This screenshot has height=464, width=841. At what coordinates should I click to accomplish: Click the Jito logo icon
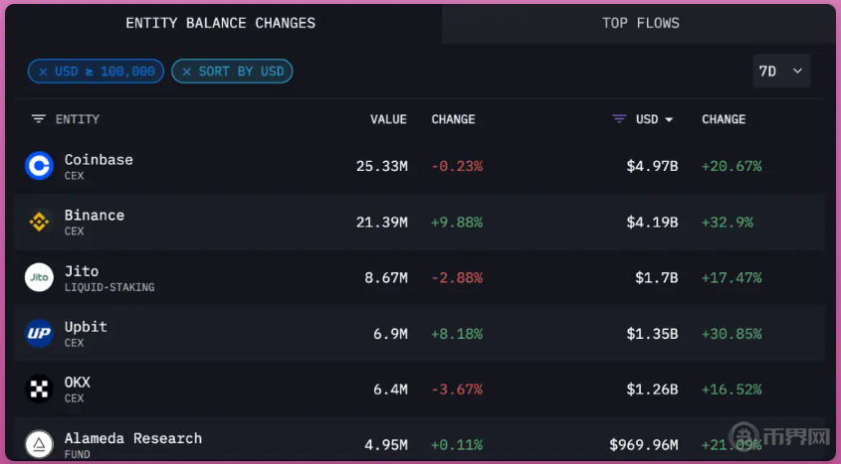pyautogui.click(x=39, y=277)
